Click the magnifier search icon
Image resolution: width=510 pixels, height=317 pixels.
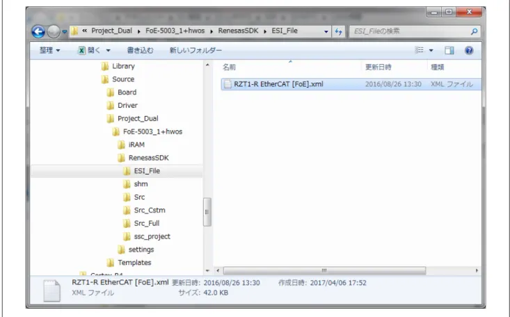click(475, 31)
